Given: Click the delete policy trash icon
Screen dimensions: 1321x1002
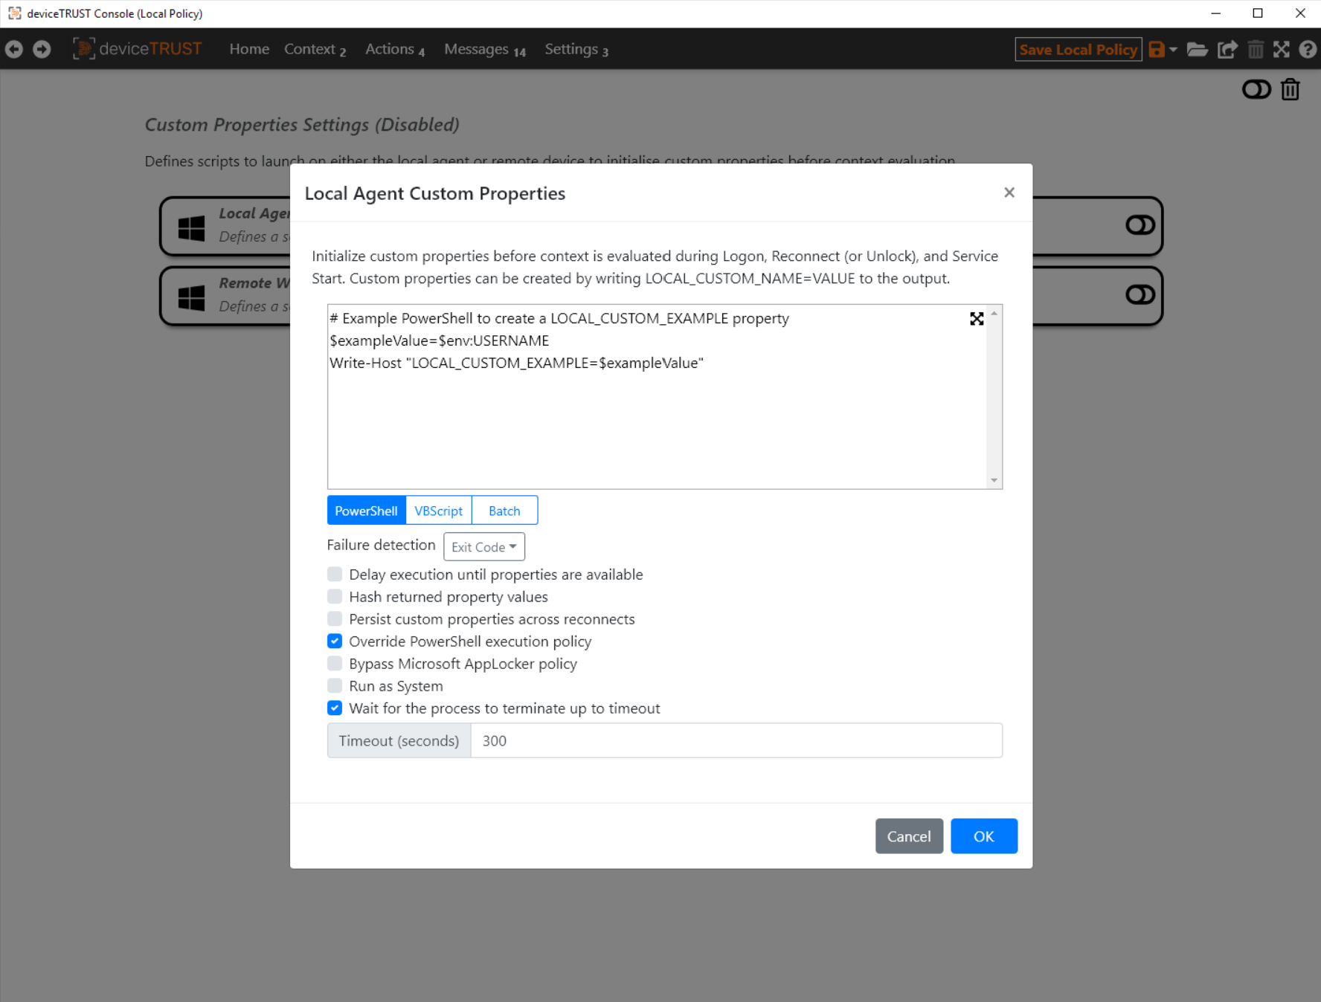Looking at the screenshot, I should tap(1256, 49).
